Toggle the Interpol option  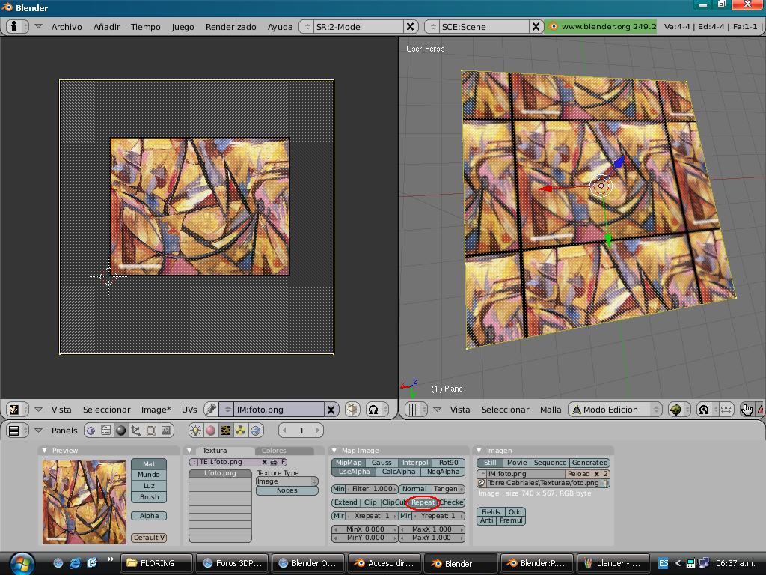(x=415, y=463)
